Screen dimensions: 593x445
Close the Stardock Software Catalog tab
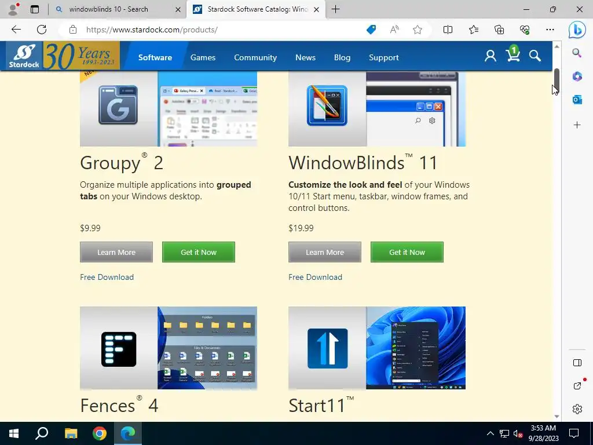click(x=317, y=9)
